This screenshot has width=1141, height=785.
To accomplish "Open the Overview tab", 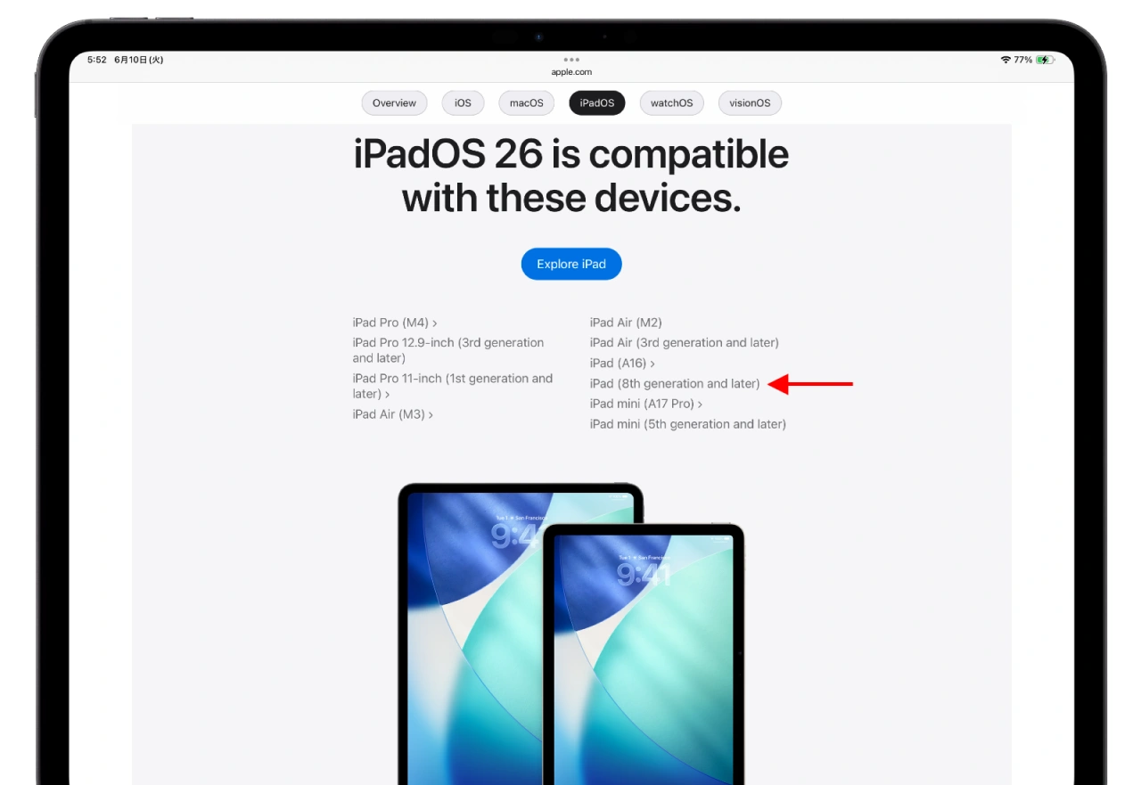I will point(394,103).
